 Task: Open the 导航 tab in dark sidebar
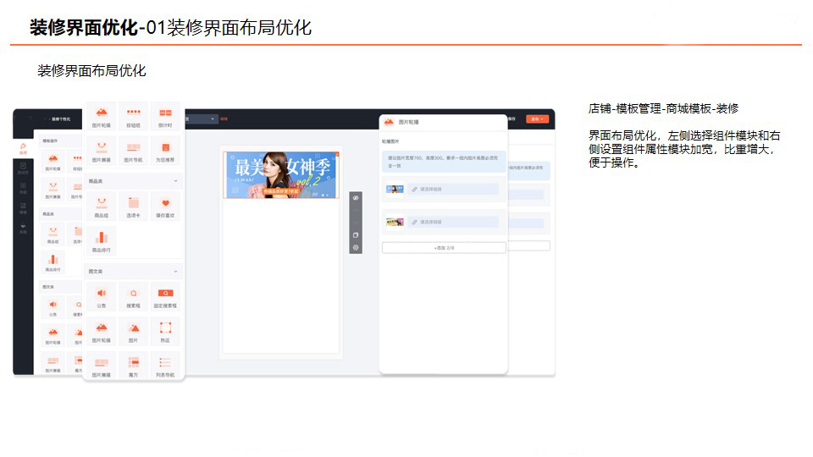23,188
